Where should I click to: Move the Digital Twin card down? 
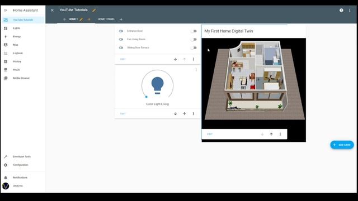pyautogui.click(x=262, y=134)
